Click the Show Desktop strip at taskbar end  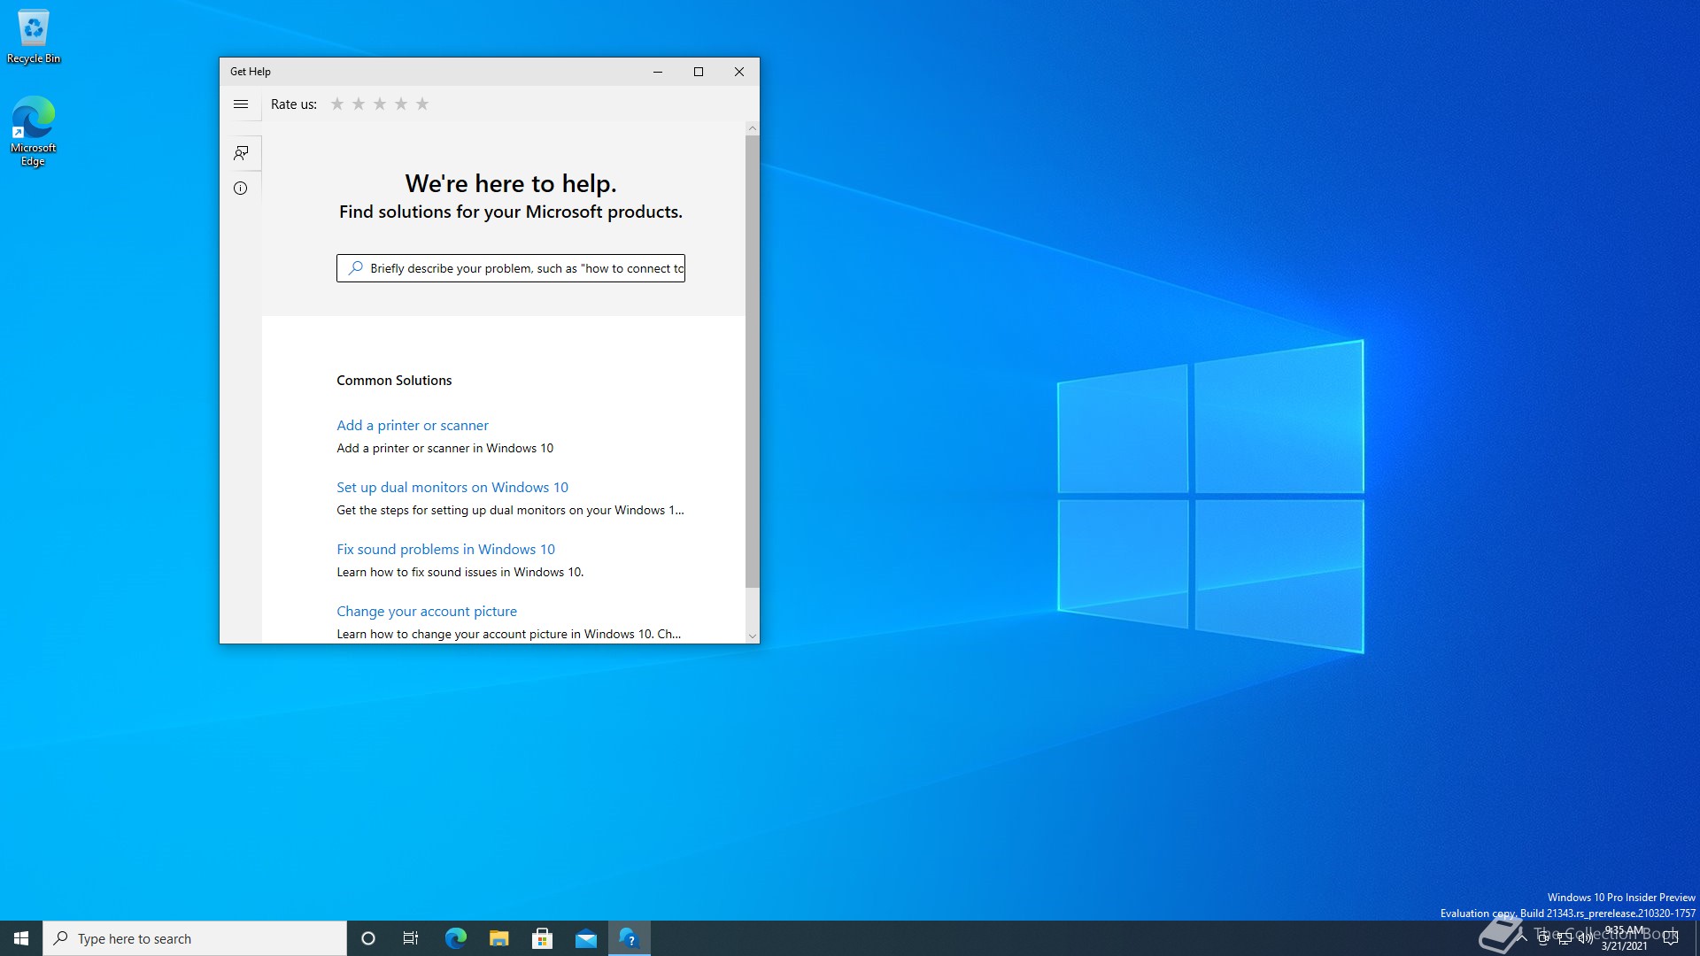pos(1696,938)
